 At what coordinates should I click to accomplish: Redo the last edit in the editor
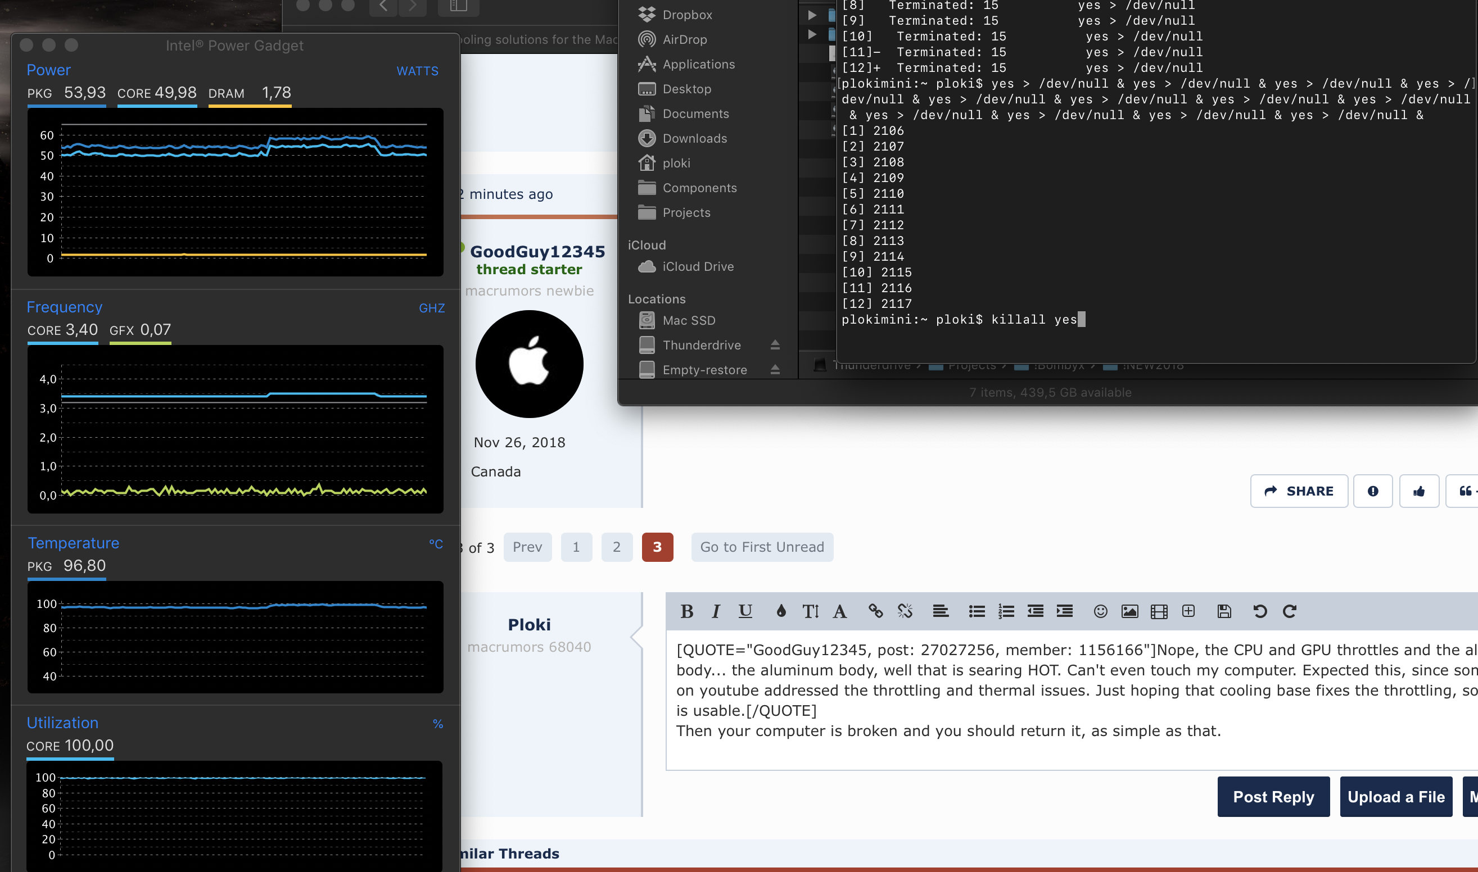pos(1289,611)
